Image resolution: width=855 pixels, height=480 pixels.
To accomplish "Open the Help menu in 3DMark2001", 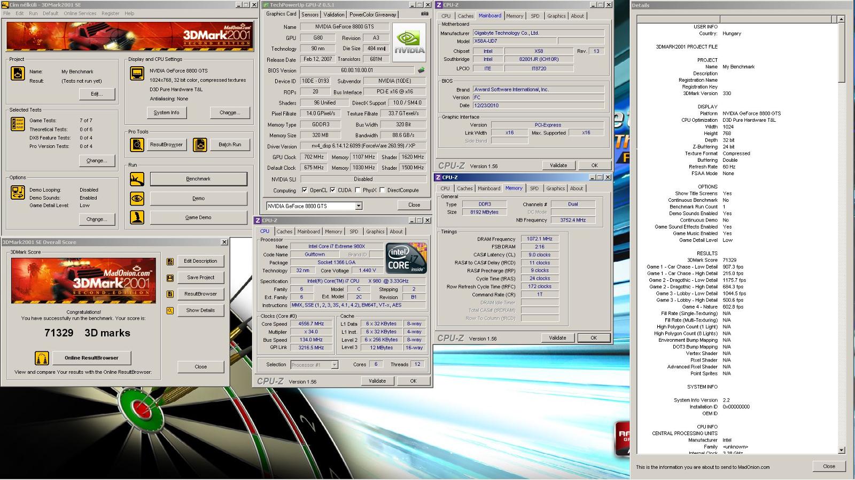I will tap(129, 13).
